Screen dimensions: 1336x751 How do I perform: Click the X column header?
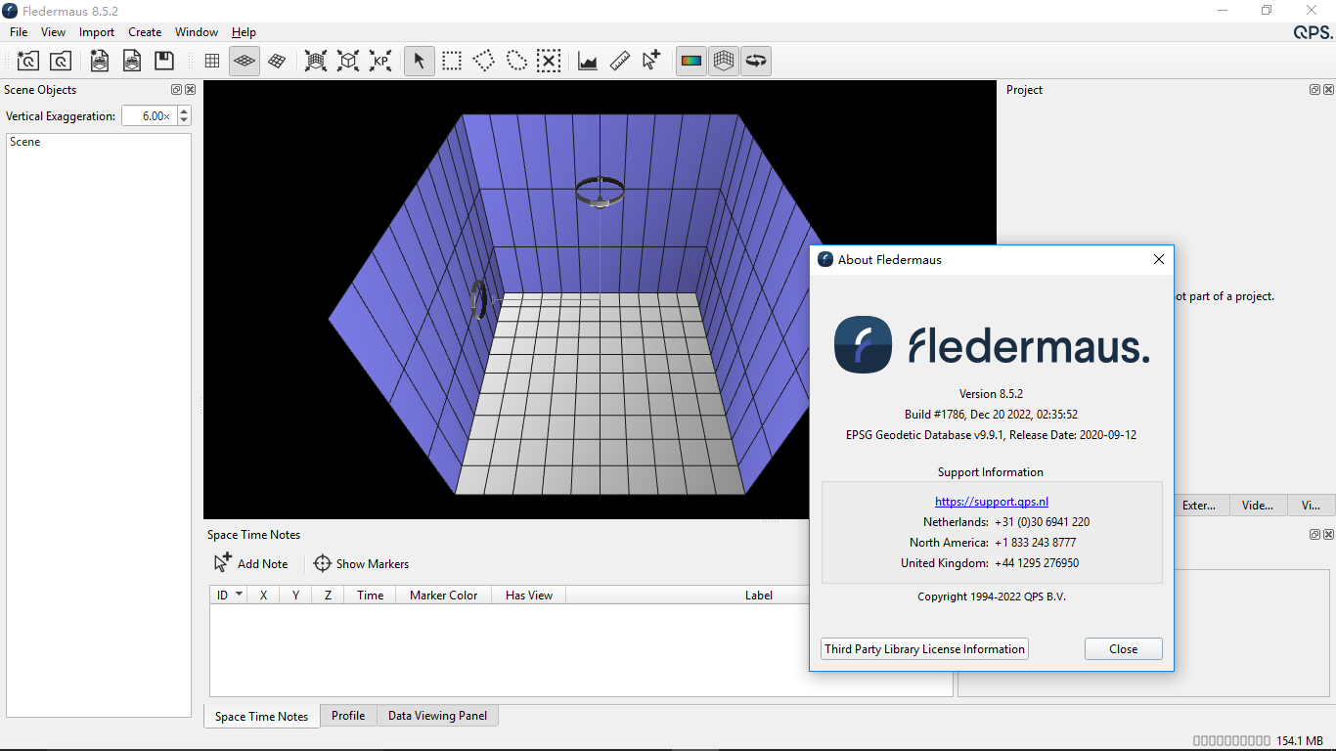pos(263,595)
